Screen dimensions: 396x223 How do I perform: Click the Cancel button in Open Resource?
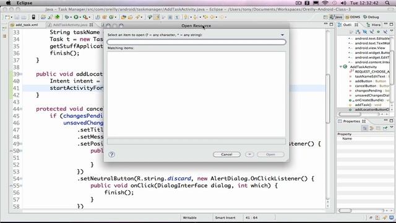tap(226, 154)
